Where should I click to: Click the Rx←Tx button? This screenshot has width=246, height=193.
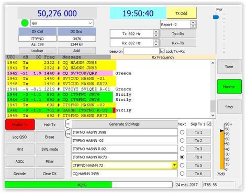tap(178, 43)
